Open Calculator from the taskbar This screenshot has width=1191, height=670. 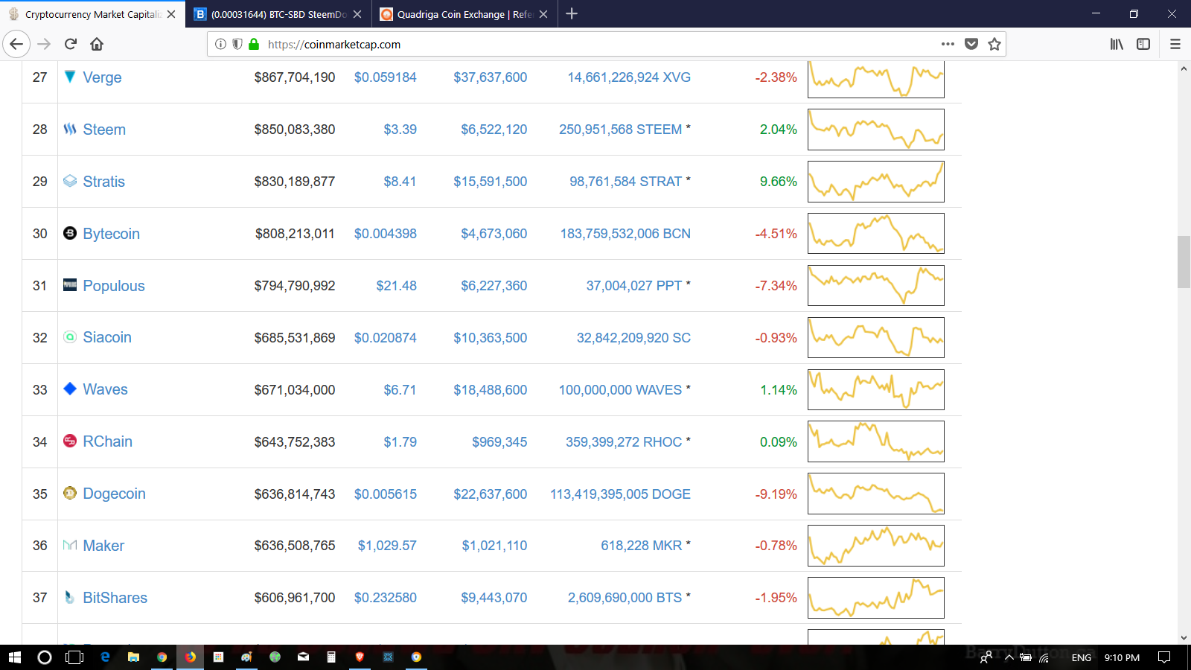pyautogui.click(x=331, y=657)
